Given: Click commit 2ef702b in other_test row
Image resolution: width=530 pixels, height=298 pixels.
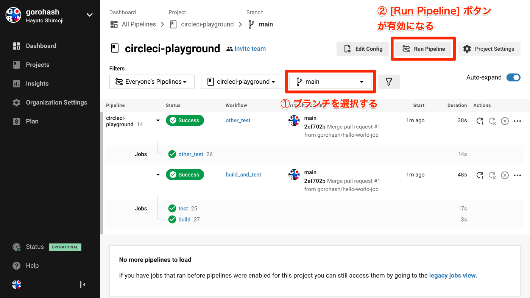Looking at the screenshot, I should (x=315, y=127).
